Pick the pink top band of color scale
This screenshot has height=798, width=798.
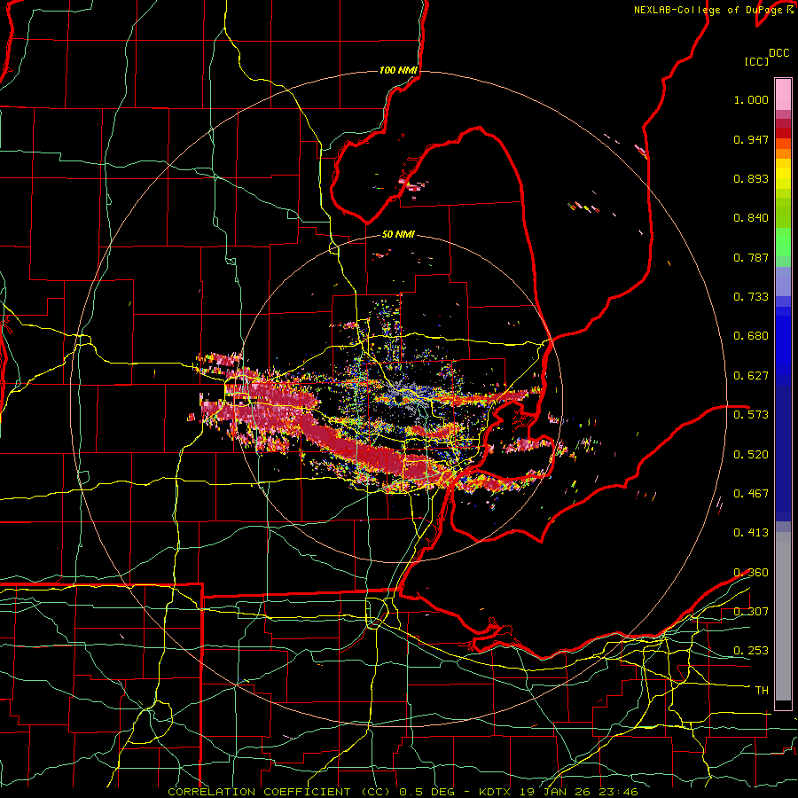pos(783,94)
